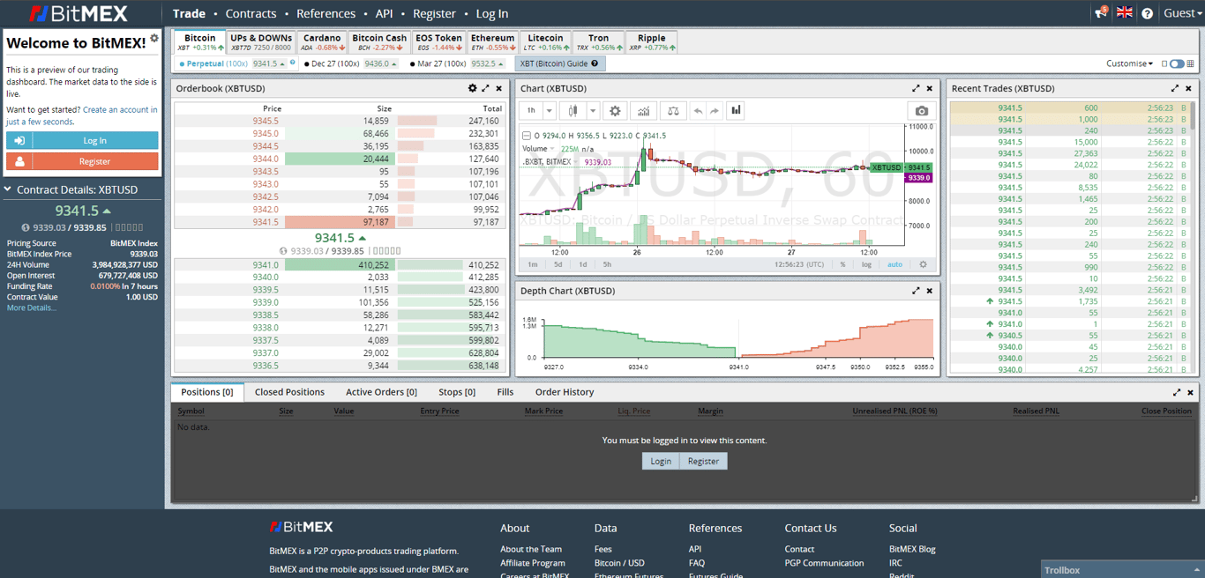Open the Orderbook settings gear

[474, 88]
